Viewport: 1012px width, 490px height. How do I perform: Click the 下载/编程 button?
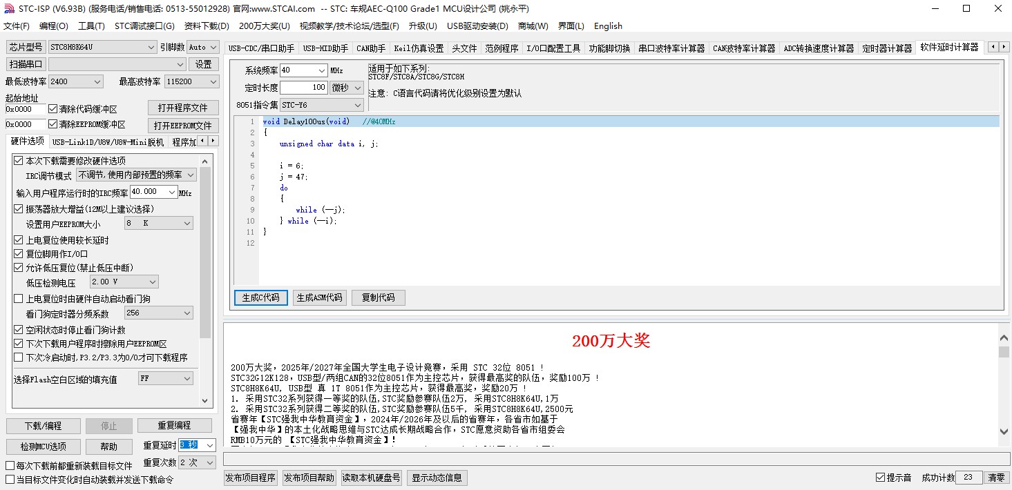coord(44,426)
